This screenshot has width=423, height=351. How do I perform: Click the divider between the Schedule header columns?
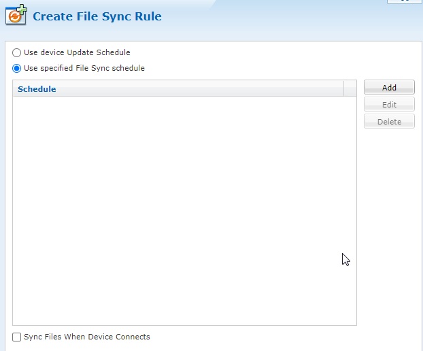344,89
